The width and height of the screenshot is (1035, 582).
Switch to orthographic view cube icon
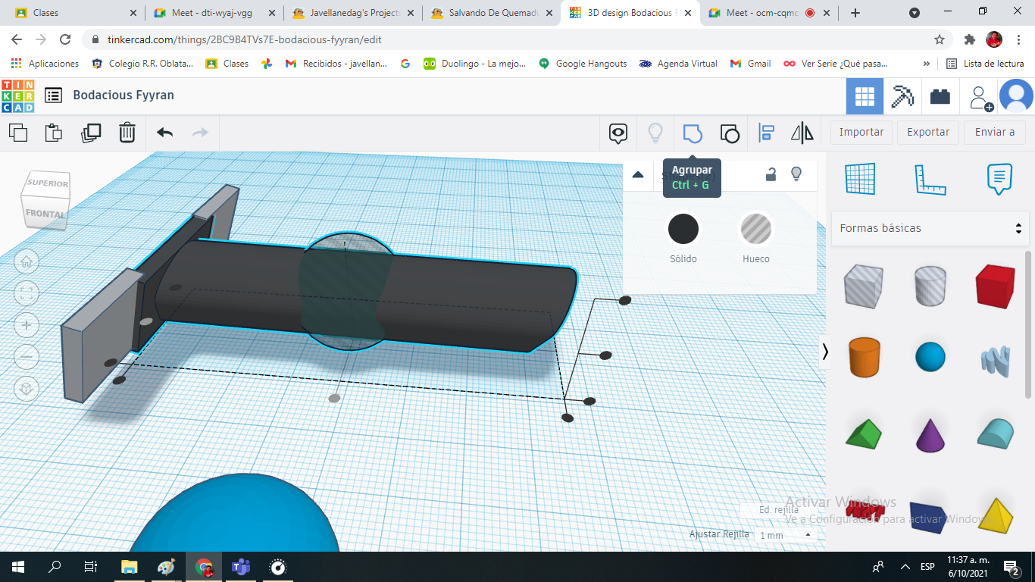26,389
